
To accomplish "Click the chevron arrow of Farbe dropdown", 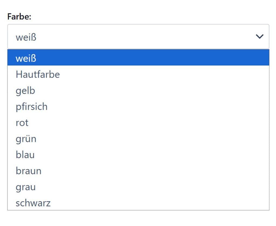I will (259, 36).
